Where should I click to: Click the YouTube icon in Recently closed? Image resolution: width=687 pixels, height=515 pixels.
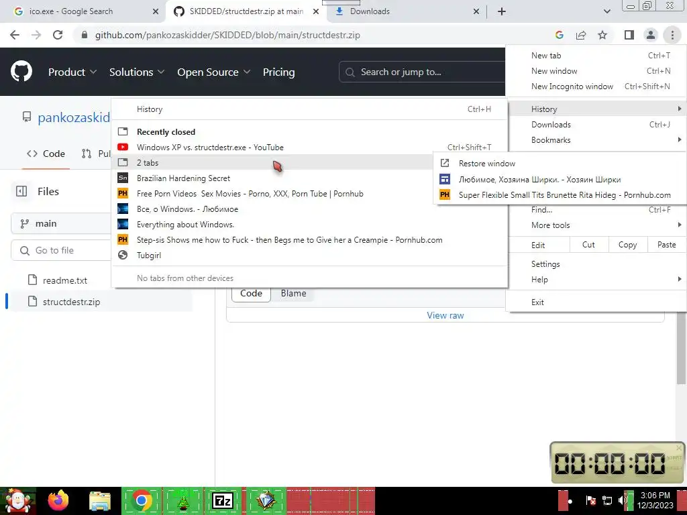[x=123, y=147]
